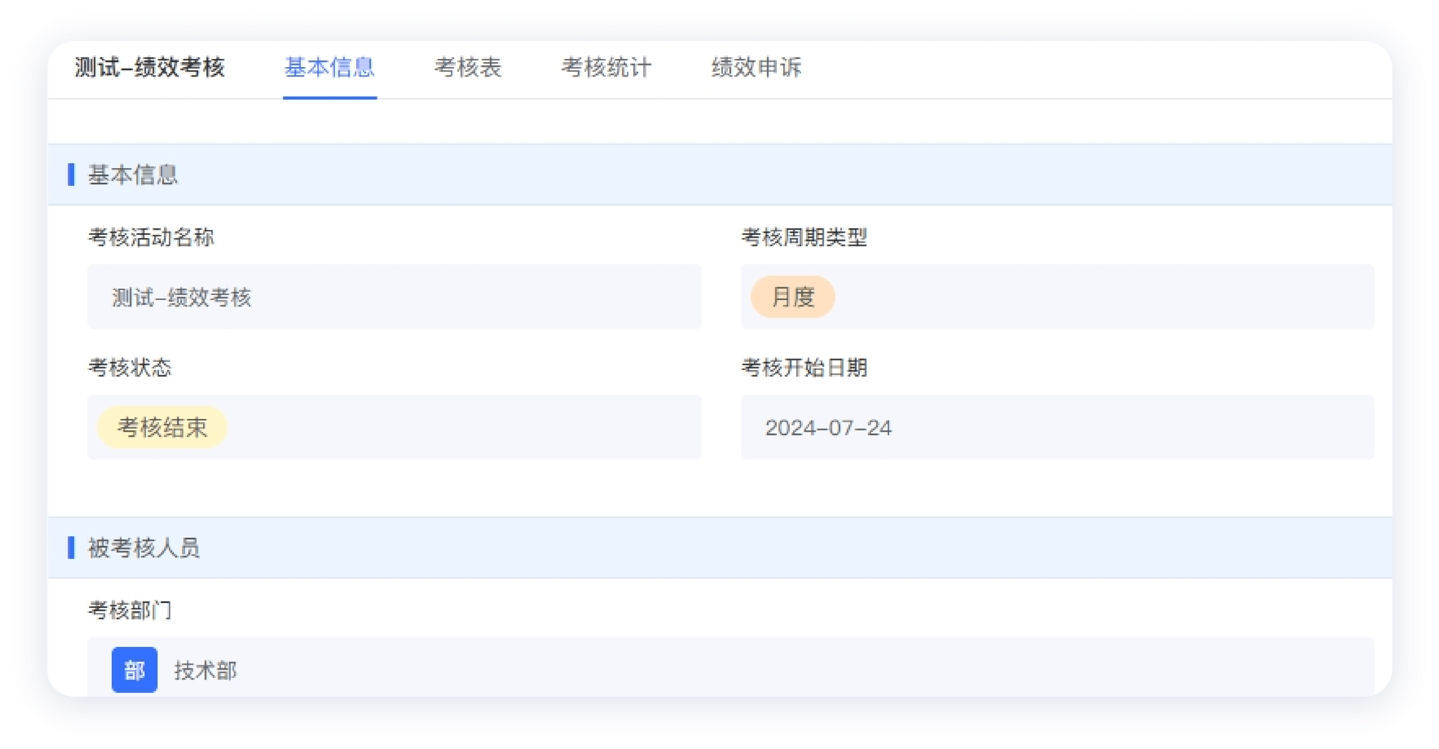Go to the 绩效申诉 tab
Image resolution: width=1439 pixels, height=749 pixels.
pos(756,67)
